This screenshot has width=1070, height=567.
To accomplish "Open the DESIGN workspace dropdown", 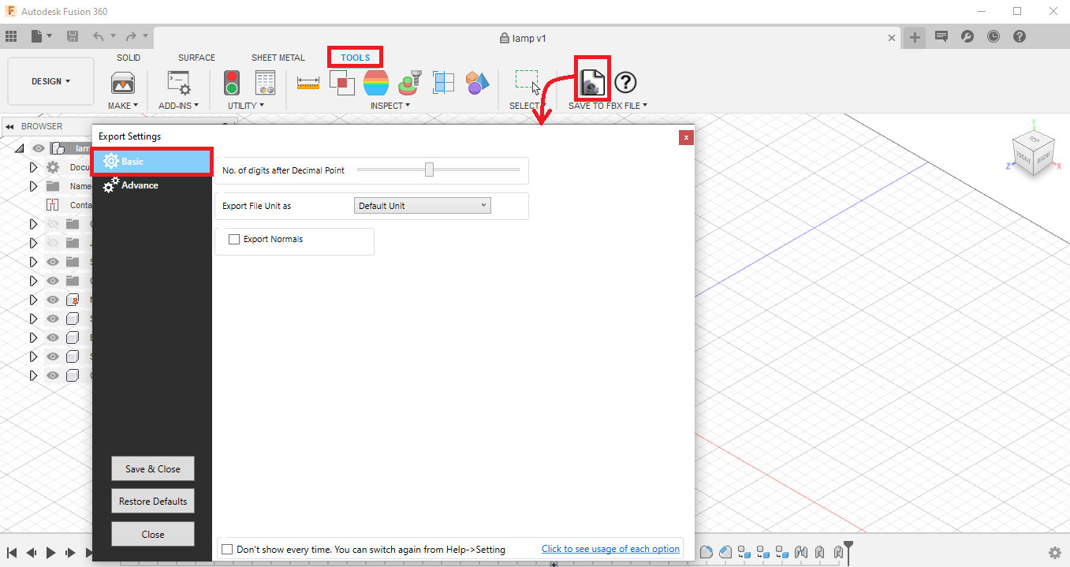I will click(x=51, y=81).
